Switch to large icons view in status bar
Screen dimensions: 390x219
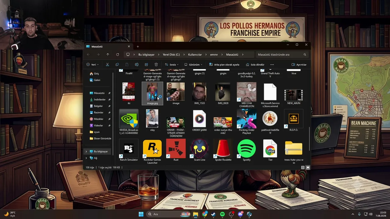click(308, 167)
